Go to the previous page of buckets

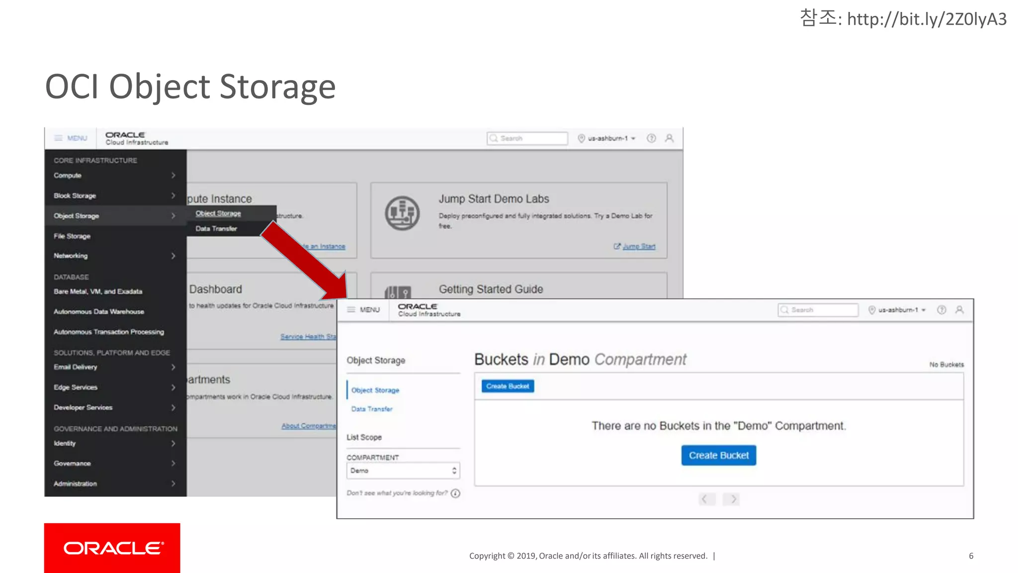coord(707,499)
